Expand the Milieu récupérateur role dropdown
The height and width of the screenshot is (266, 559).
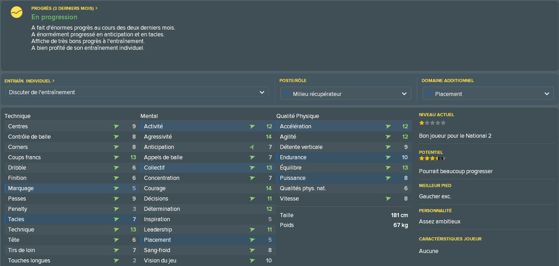[x=346, y=94]
